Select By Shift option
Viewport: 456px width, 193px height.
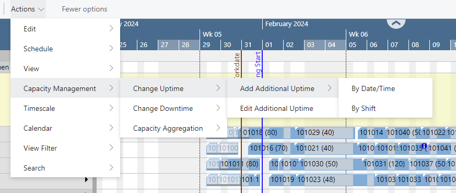coord(385,108)
